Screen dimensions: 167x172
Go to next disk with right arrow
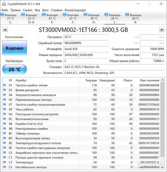(x=162, y=30)
